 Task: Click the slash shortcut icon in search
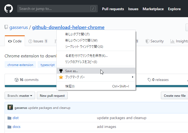[93, 9]
